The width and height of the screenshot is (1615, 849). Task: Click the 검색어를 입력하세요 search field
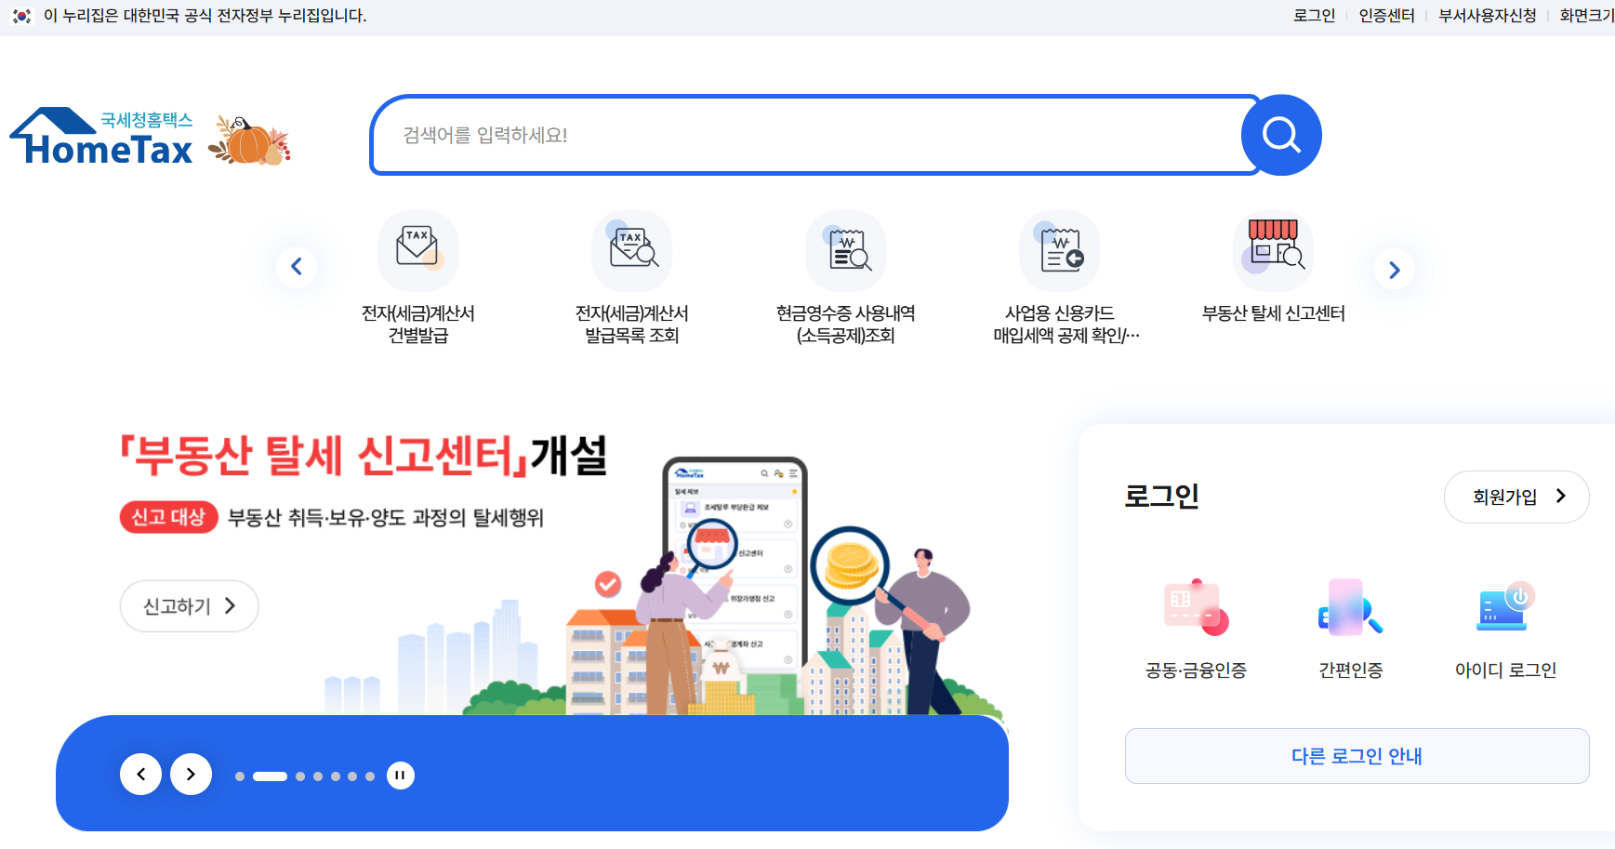pyautogui.click(x=807, y=135)
